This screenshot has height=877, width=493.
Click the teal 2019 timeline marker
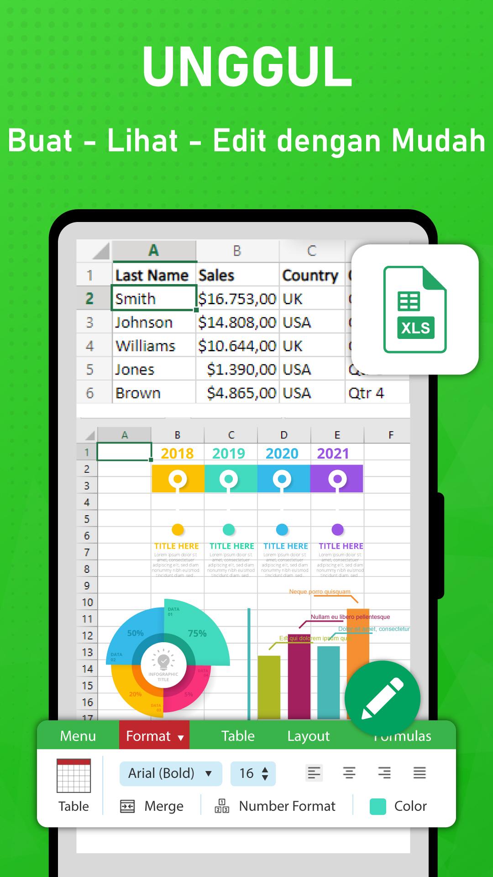point(228,480)
